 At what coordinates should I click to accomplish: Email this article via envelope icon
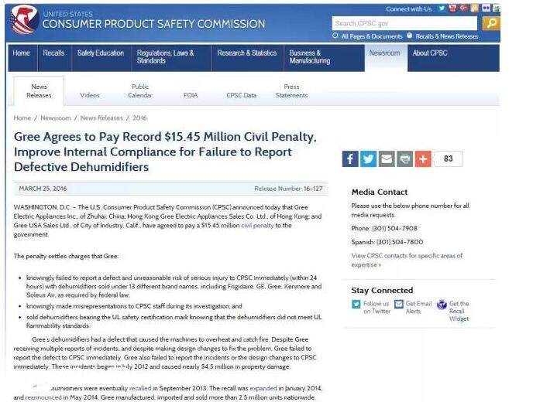(387, 158)
